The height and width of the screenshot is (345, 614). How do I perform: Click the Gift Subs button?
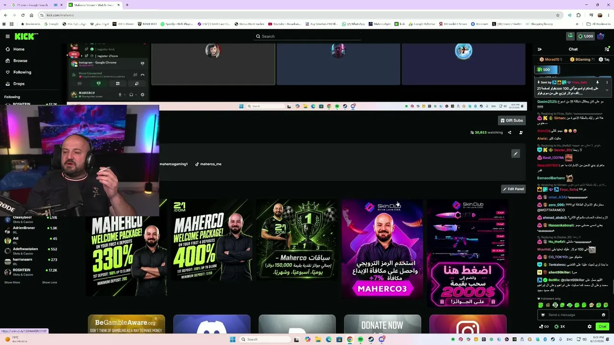(x=512, y=120)
